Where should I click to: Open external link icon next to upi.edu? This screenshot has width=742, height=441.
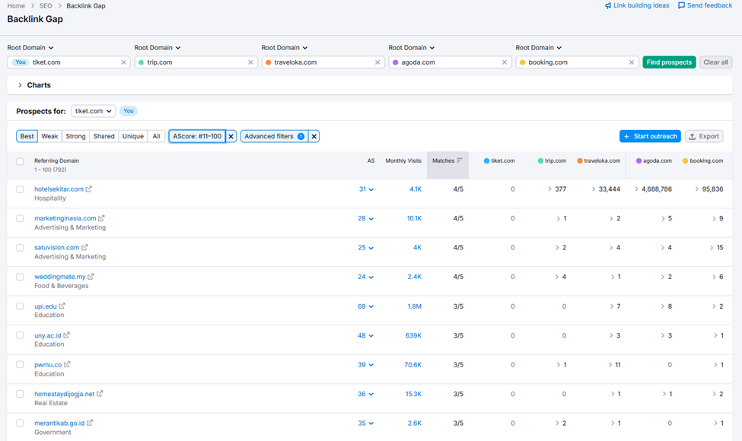click(x=62, y=306)
